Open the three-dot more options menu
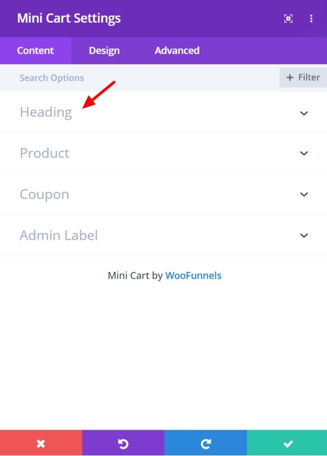 (x=311, y=18)
